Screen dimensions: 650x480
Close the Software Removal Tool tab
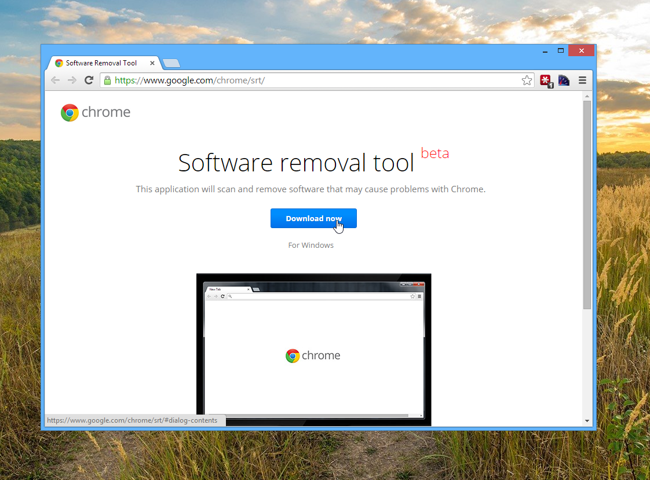[x=153, y=63]
